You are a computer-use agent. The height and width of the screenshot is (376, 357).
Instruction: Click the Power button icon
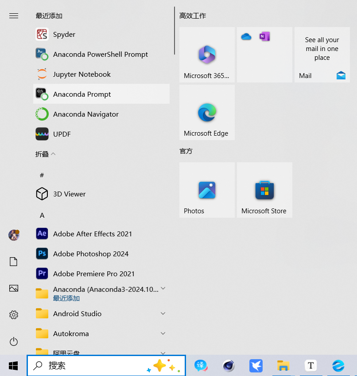pos(14,341)
